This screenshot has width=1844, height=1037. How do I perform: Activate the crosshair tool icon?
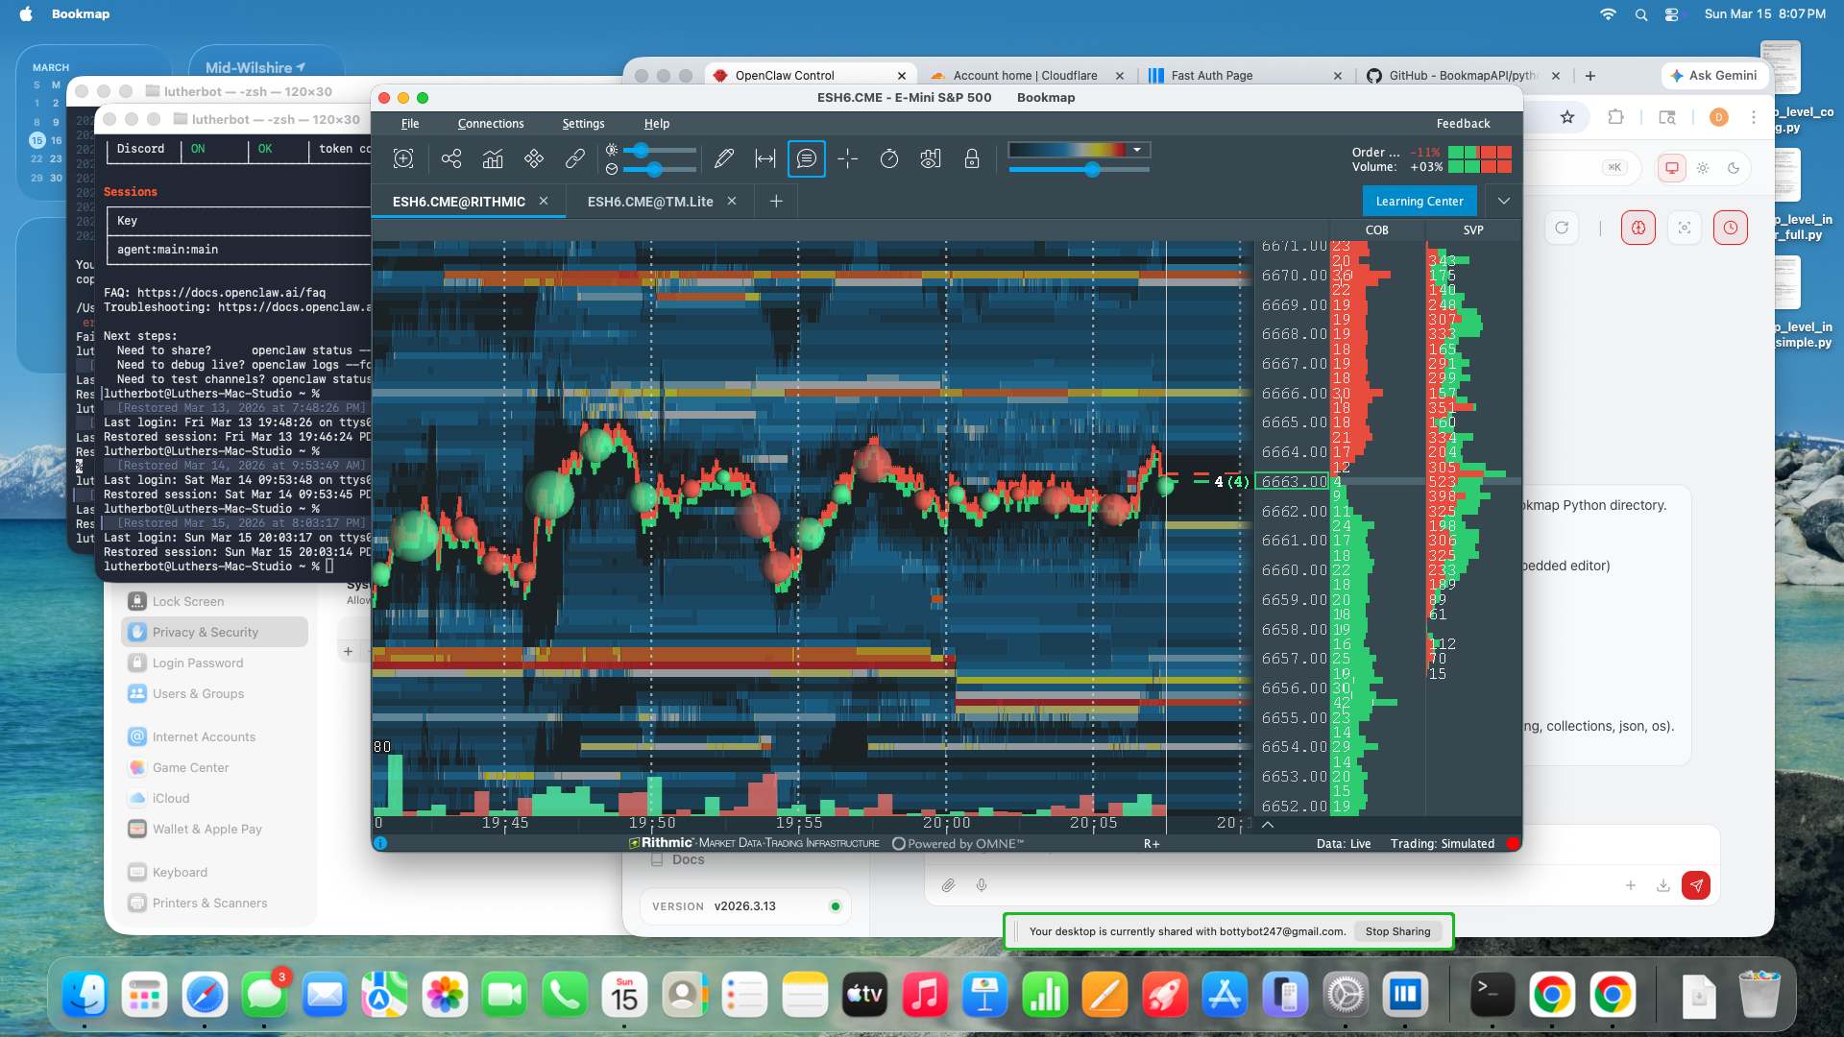847,158
